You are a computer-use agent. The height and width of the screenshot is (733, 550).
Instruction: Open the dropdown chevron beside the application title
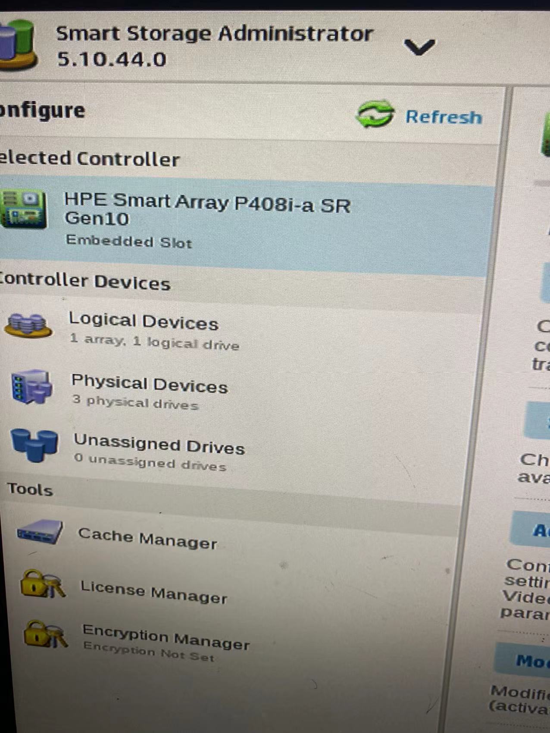(419, 47)
